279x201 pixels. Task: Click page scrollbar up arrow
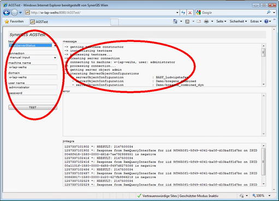pos(274,29)
